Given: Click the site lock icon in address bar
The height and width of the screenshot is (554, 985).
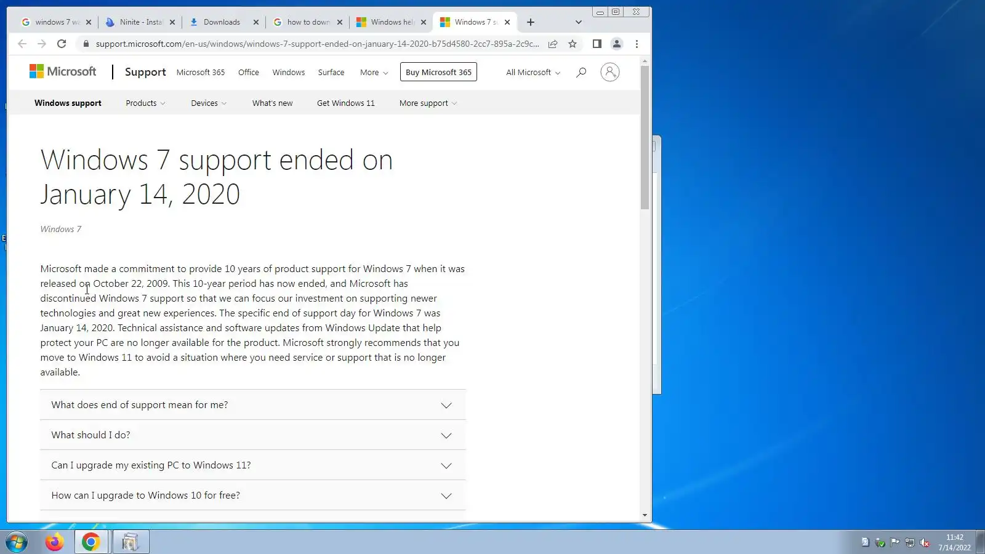Looking at the screenshot, I should 86,44.
